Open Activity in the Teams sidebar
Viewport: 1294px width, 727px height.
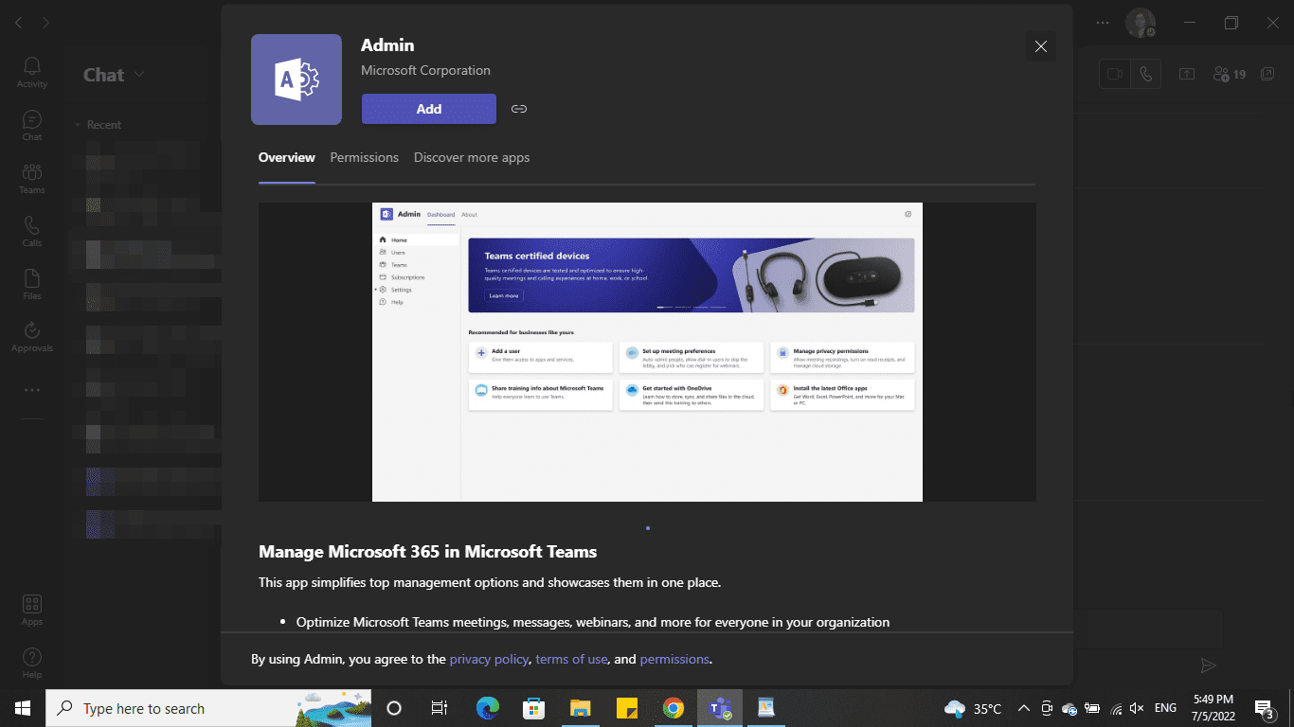31,72
